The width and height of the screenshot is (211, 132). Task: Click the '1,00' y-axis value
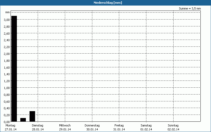pos(7,88)
